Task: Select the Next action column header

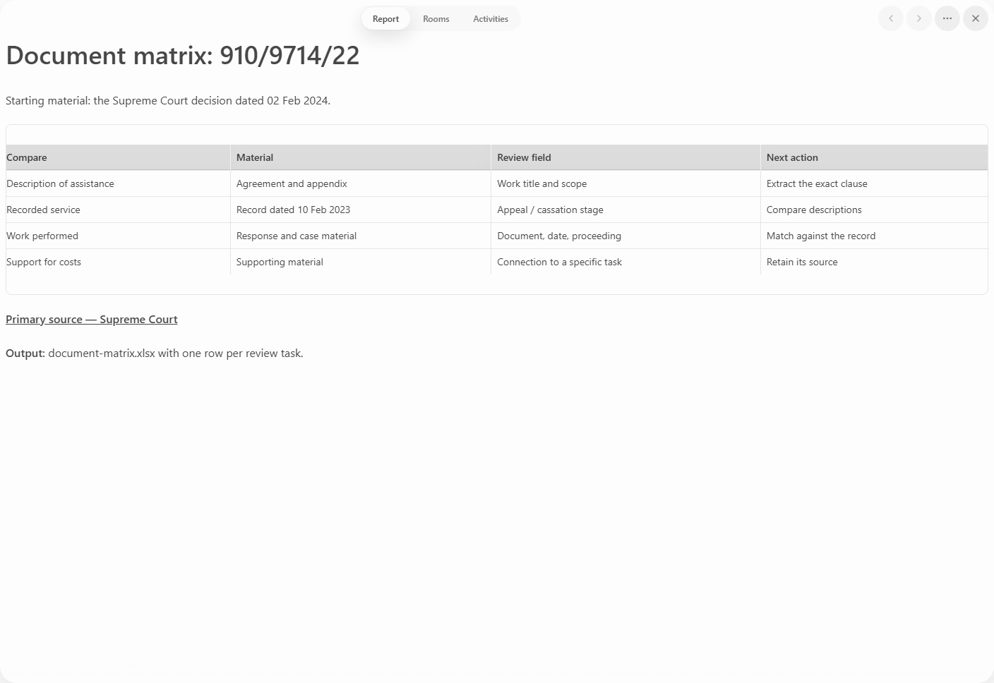Action: [874, 157]
